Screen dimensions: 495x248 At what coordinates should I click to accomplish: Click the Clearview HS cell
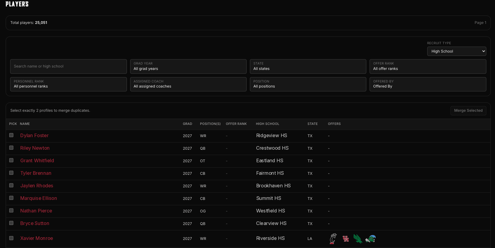click(271, 223)
